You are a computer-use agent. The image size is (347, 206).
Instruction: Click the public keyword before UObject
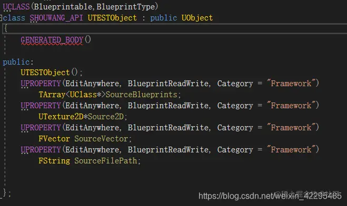(x=164, y=18)
